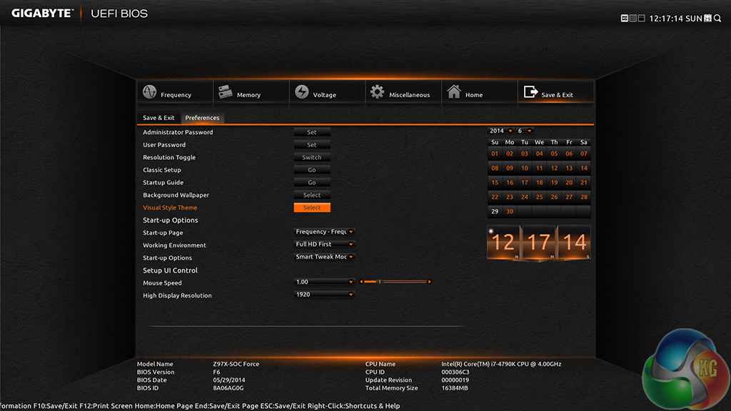This screenshot has height=411, width=731.
Task: Select date 30 in the calendar
Action: click(510, 211)
